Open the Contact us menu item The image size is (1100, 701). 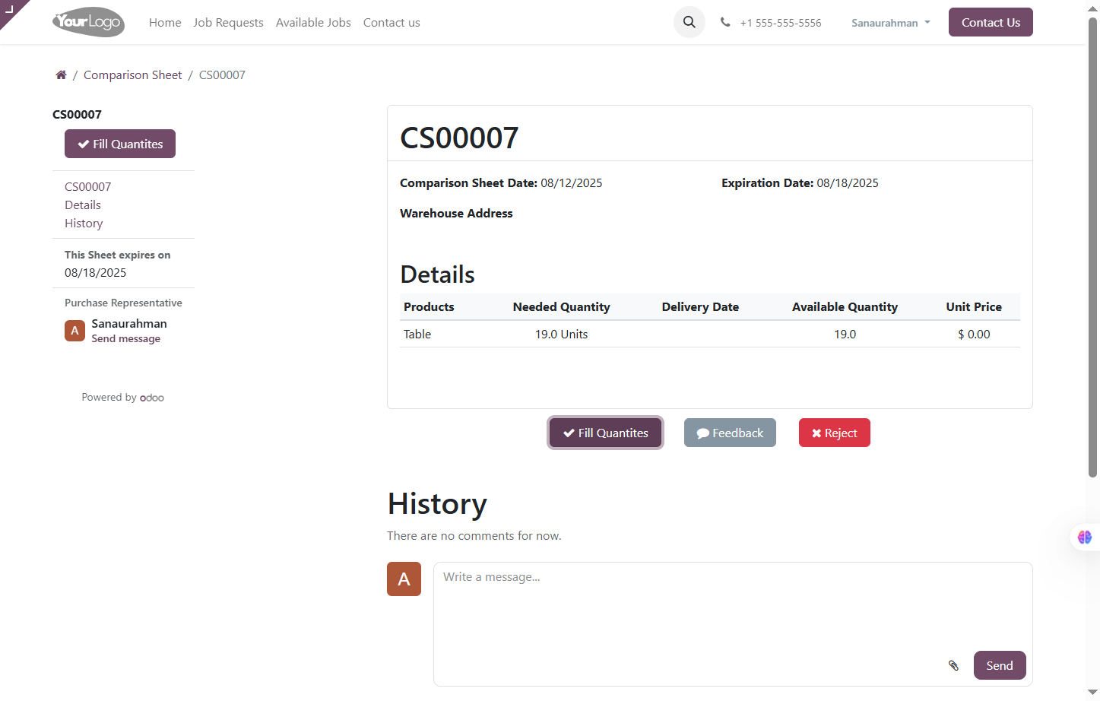(x=391, y=23)
